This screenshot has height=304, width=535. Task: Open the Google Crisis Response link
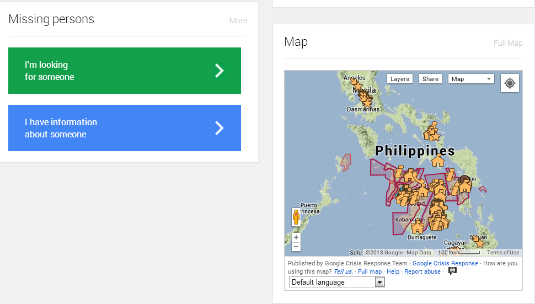click(x=445, y=263)
